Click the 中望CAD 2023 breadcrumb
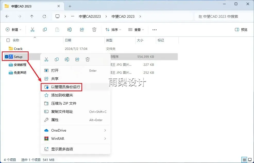Viewport: 254px width, 163px height. click(123, 16)
